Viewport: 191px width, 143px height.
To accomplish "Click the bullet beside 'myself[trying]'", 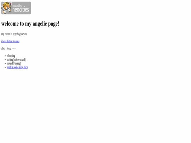I will [x=5, y=64].
